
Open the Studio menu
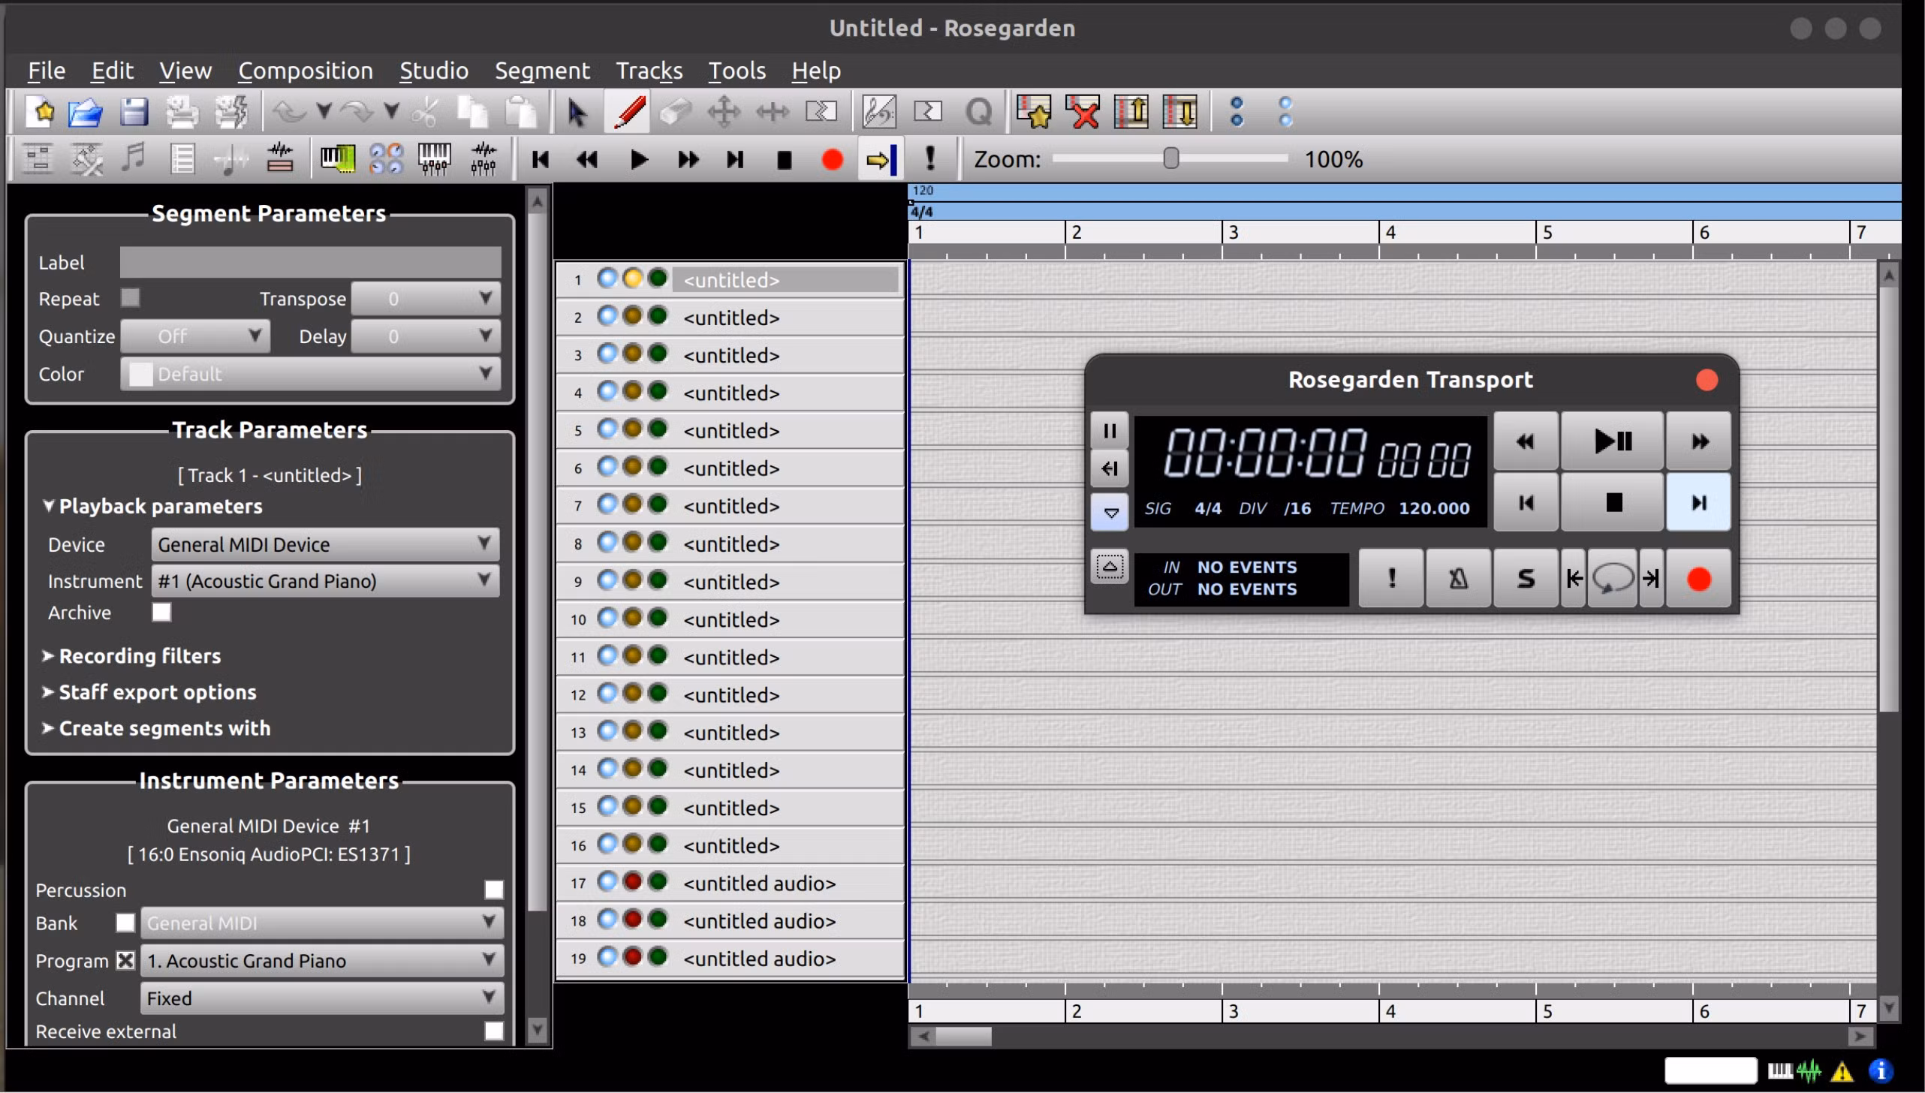point(434,71)
